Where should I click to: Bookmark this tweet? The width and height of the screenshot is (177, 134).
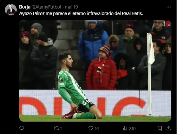(160, 128)
